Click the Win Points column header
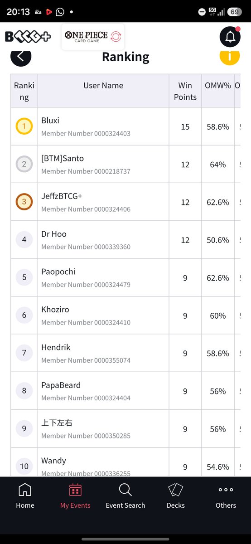The height and width of the screenshot is (544, 251). click(x=185, y=91)
